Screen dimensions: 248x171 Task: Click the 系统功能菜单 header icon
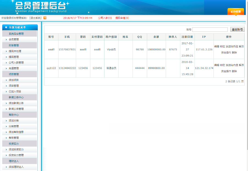[6, 27]
